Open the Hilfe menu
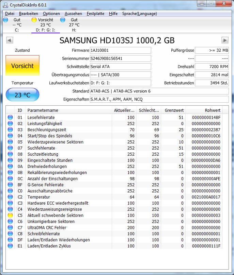This screenshot has height=275, width=234. [113, 14]
